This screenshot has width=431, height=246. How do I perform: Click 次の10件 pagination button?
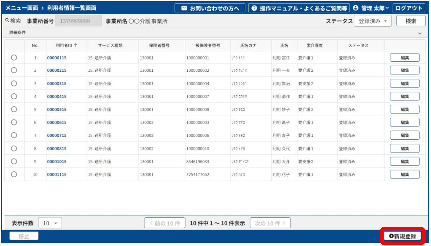pyautogui.click(x=270, y=223)
